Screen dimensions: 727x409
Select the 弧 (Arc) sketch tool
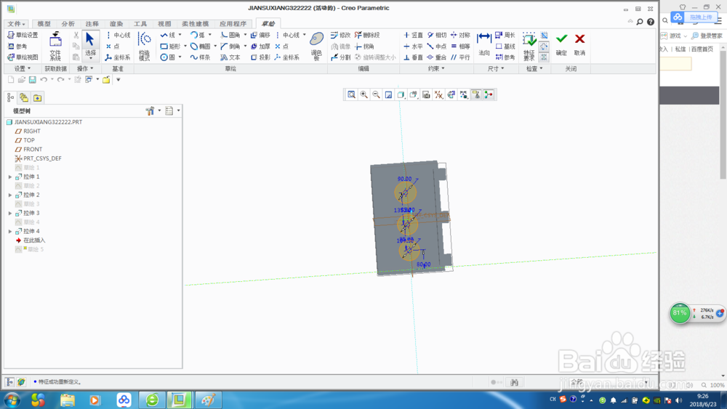198,35
